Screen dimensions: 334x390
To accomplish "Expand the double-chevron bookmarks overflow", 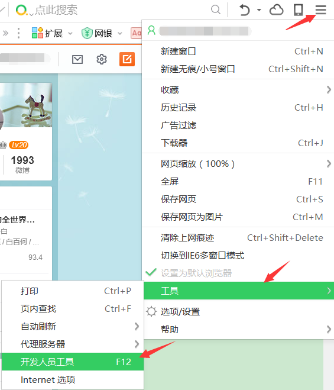I will (5, 33).
